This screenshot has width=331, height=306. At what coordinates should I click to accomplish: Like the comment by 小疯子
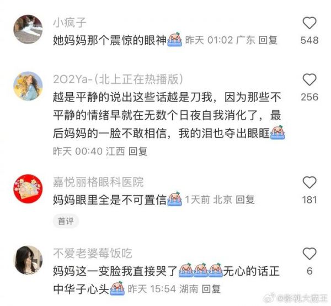tap(309, 23)
